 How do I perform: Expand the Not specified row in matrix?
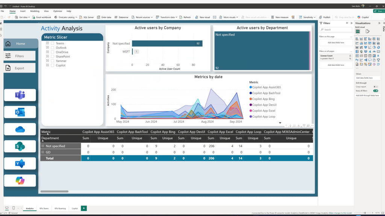pyautogui.click(x=43, y=146)
